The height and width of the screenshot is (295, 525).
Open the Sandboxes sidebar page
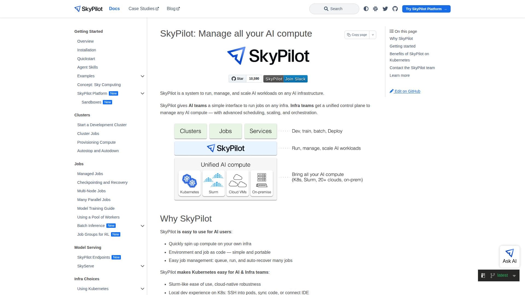(x=91, y=102)
